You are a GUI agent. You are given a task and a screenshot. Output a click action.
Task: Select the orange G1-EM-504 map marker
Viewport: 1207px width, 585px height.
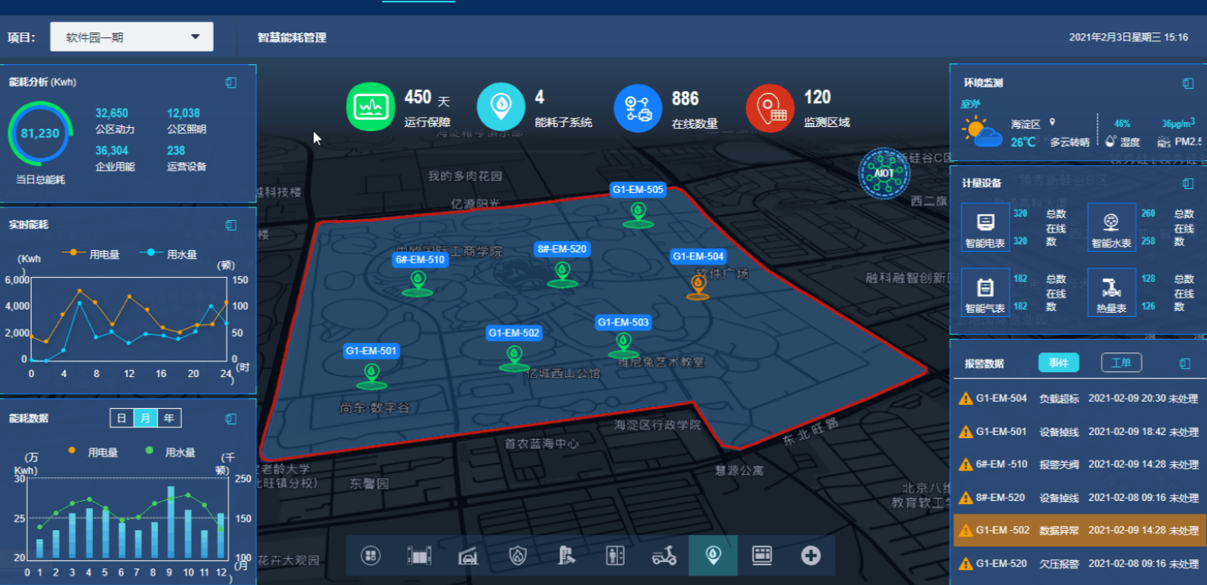pos(698,286)
